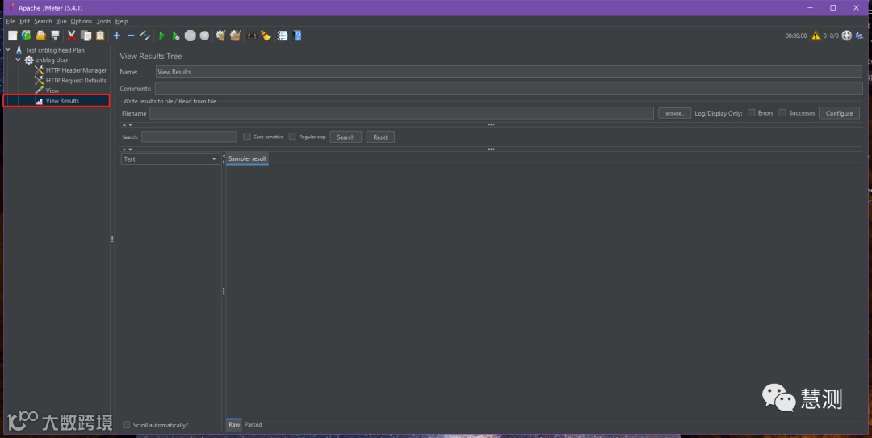
Task: Click the yellow warning log icon
Action: pos(815,36)
